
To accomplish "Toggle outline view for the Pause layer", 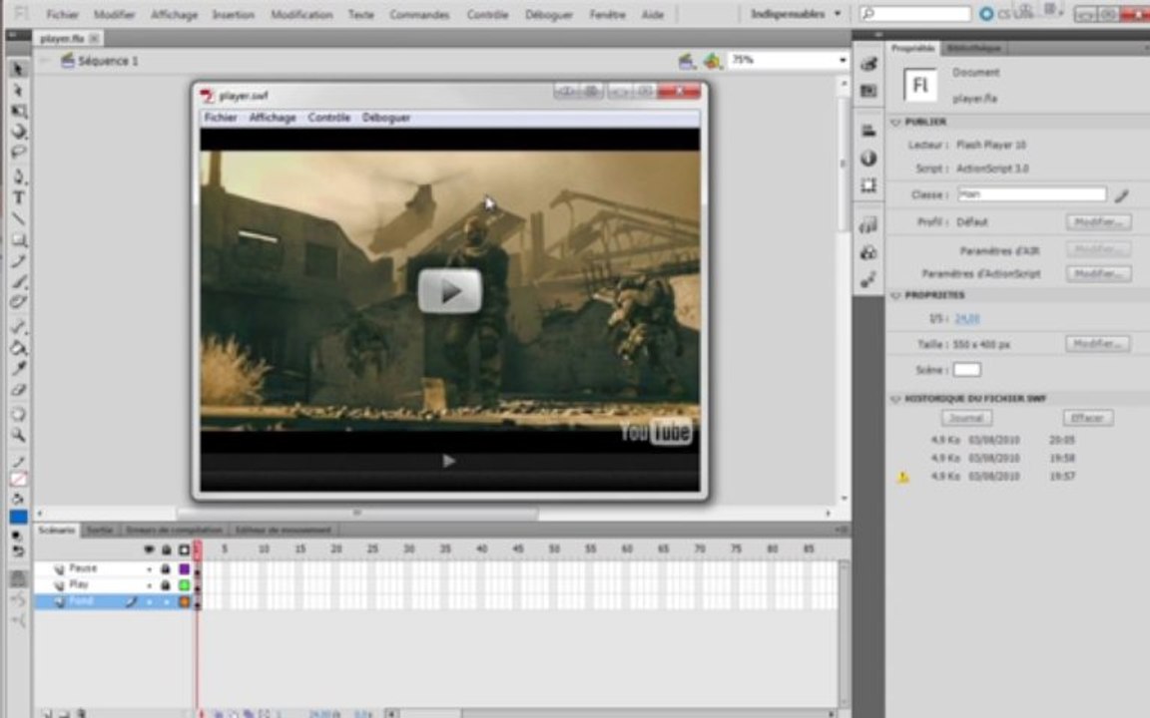I will [184, 568].
